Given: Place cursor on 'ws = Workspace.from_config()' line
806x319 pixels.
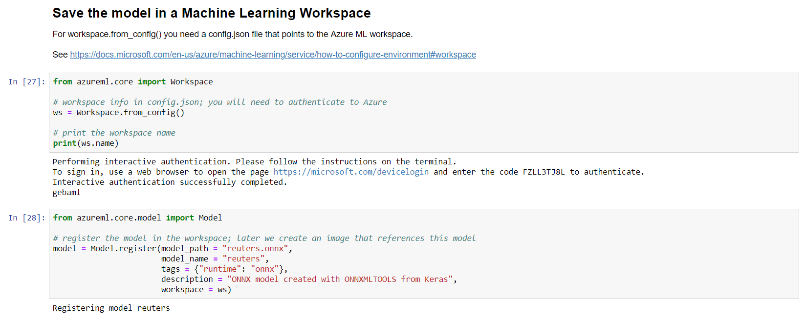Looking at the screenshot, I should (118, 113).
